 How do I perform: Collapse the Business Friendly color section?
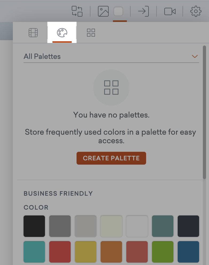tap(58, 193)
